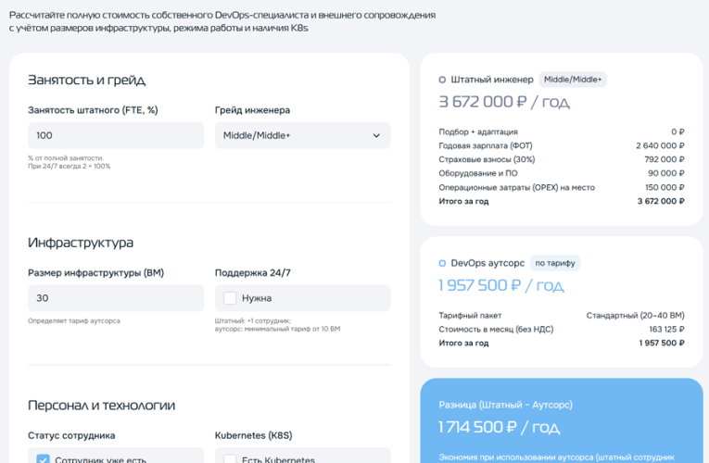Viewport: 709px width, 463px height.
Task: Click the Страховые взносы (30%) row label
Action: coord(487,159)
